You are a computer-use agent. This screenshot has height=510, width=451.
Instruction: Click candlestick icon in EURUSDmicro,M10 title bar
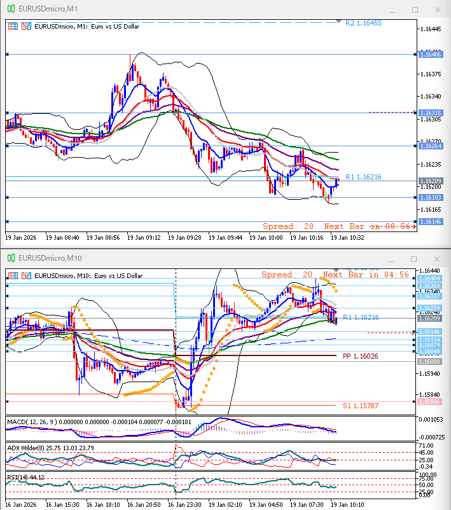tap(10, 258)
